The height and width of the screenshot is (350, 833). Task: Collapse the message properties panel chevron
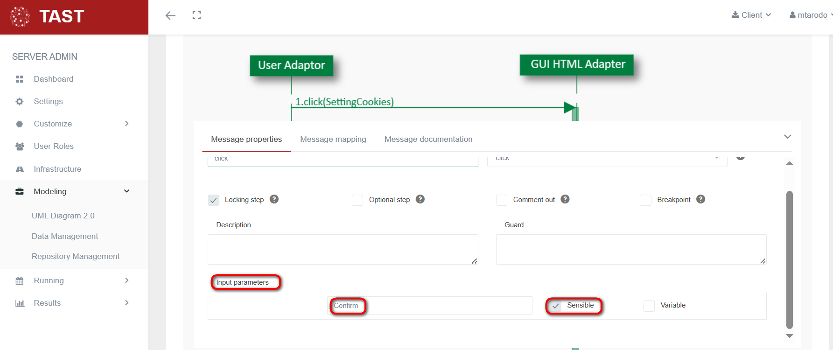coord(788,137)
